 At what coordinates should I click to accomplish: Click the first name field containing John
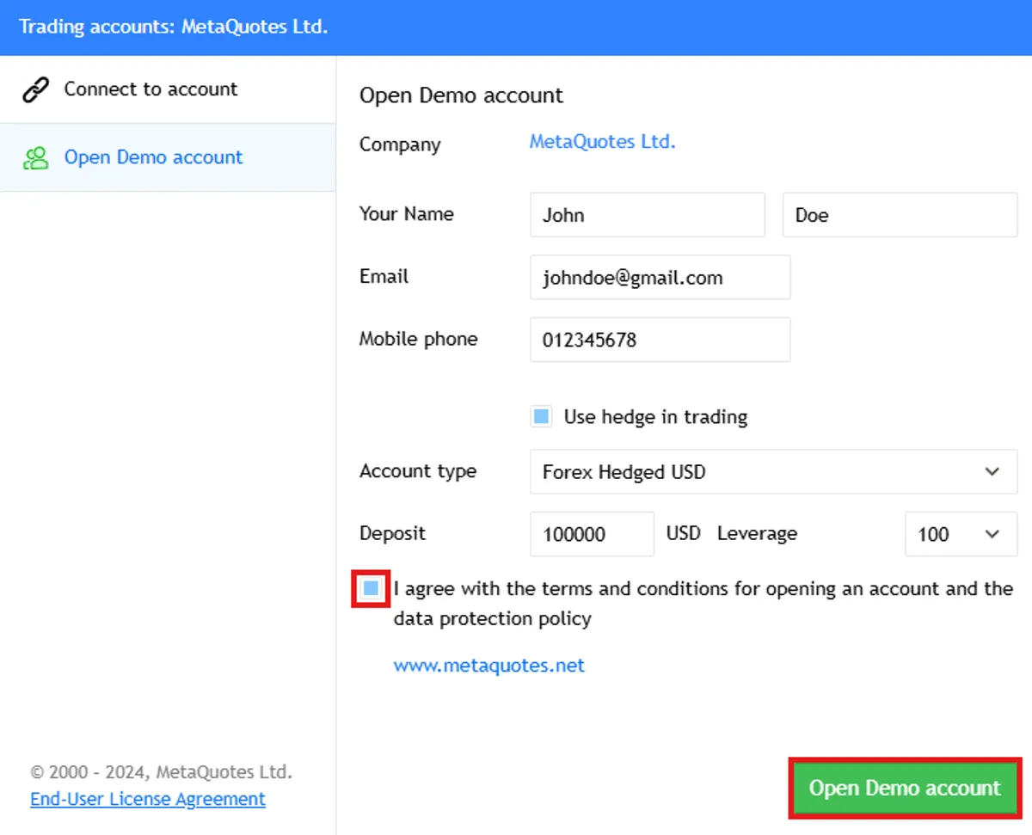coord(648,215)
